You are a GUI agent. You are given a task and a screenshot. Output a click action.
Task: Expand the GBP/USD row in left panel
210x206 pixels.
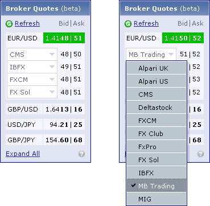pos(45,109)
